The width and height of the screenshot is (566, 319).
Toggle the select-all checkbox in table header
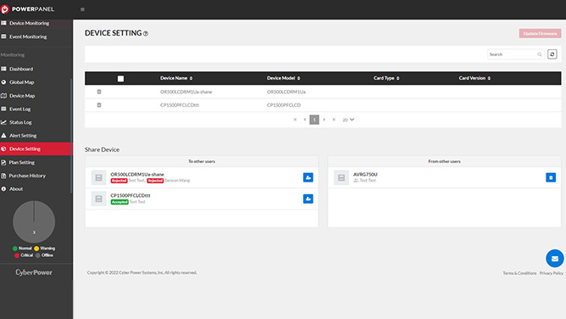[x=120, y=78]
